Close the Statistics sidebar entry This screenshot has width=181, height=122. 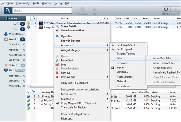tap(24, 44)
